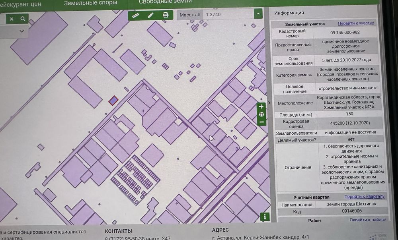The height and width of the screenshot is (240, 398).
Task: Clear search with the X icon
Action: 12,19
